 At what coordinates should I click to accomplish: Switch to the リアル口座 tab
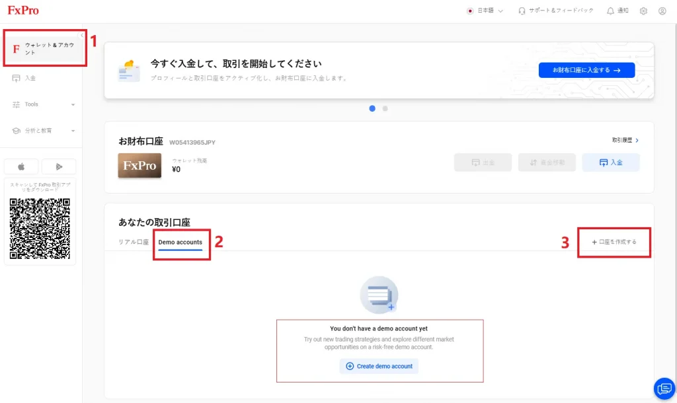pyautogui.click(x=134, y=242)
